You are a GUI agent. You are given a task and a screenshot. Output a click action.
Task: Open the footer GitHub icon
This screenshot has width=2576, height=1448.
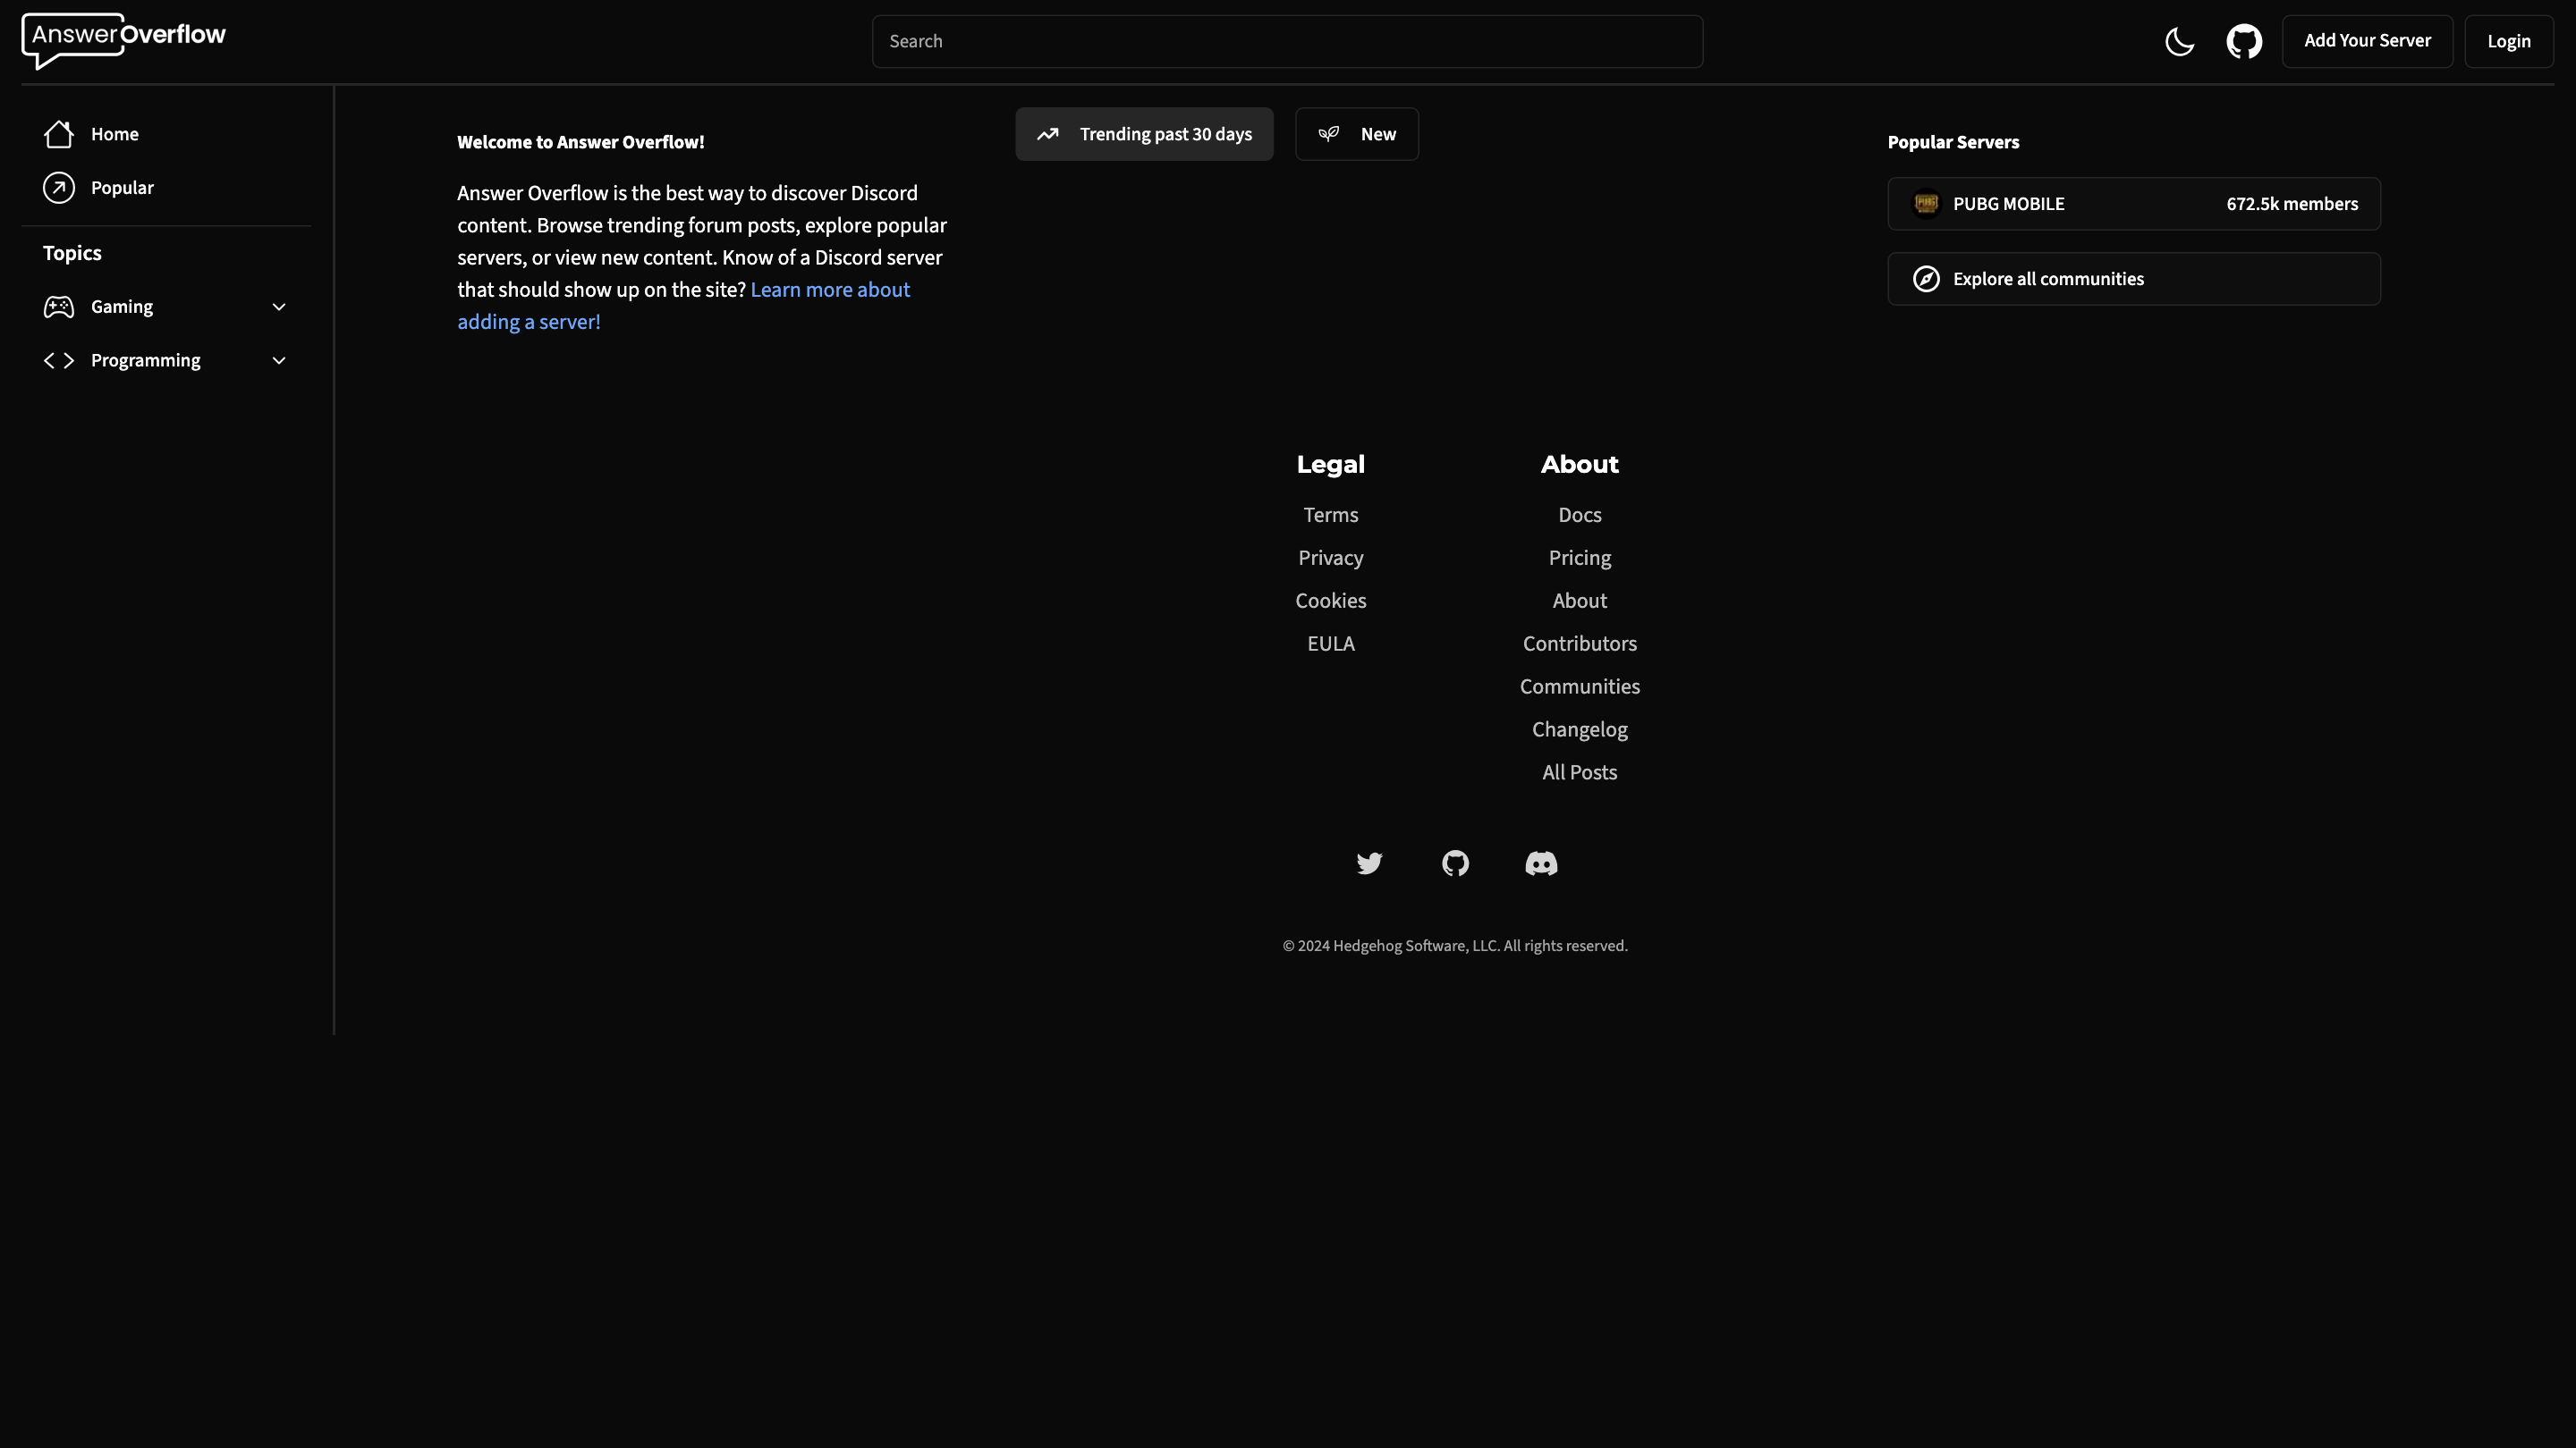coord(1455,863)
